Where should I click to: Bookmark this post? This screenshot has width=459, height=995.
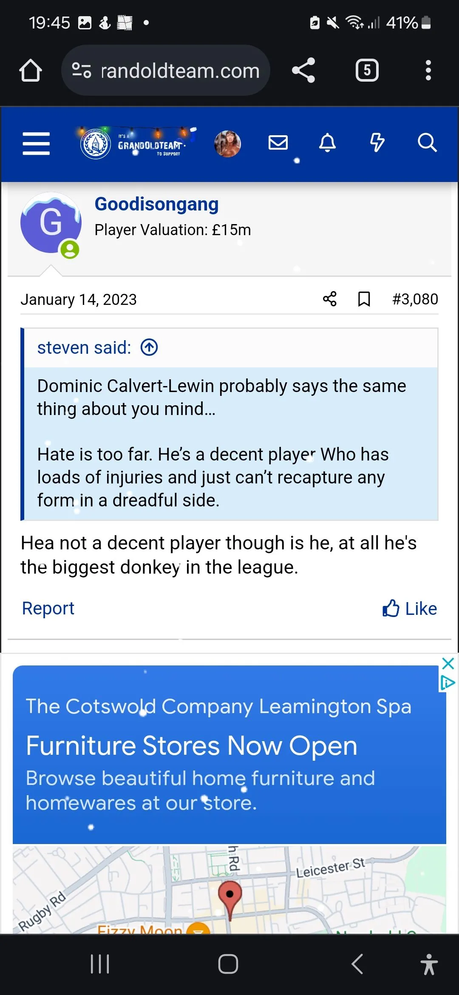(x=364, y=299)
